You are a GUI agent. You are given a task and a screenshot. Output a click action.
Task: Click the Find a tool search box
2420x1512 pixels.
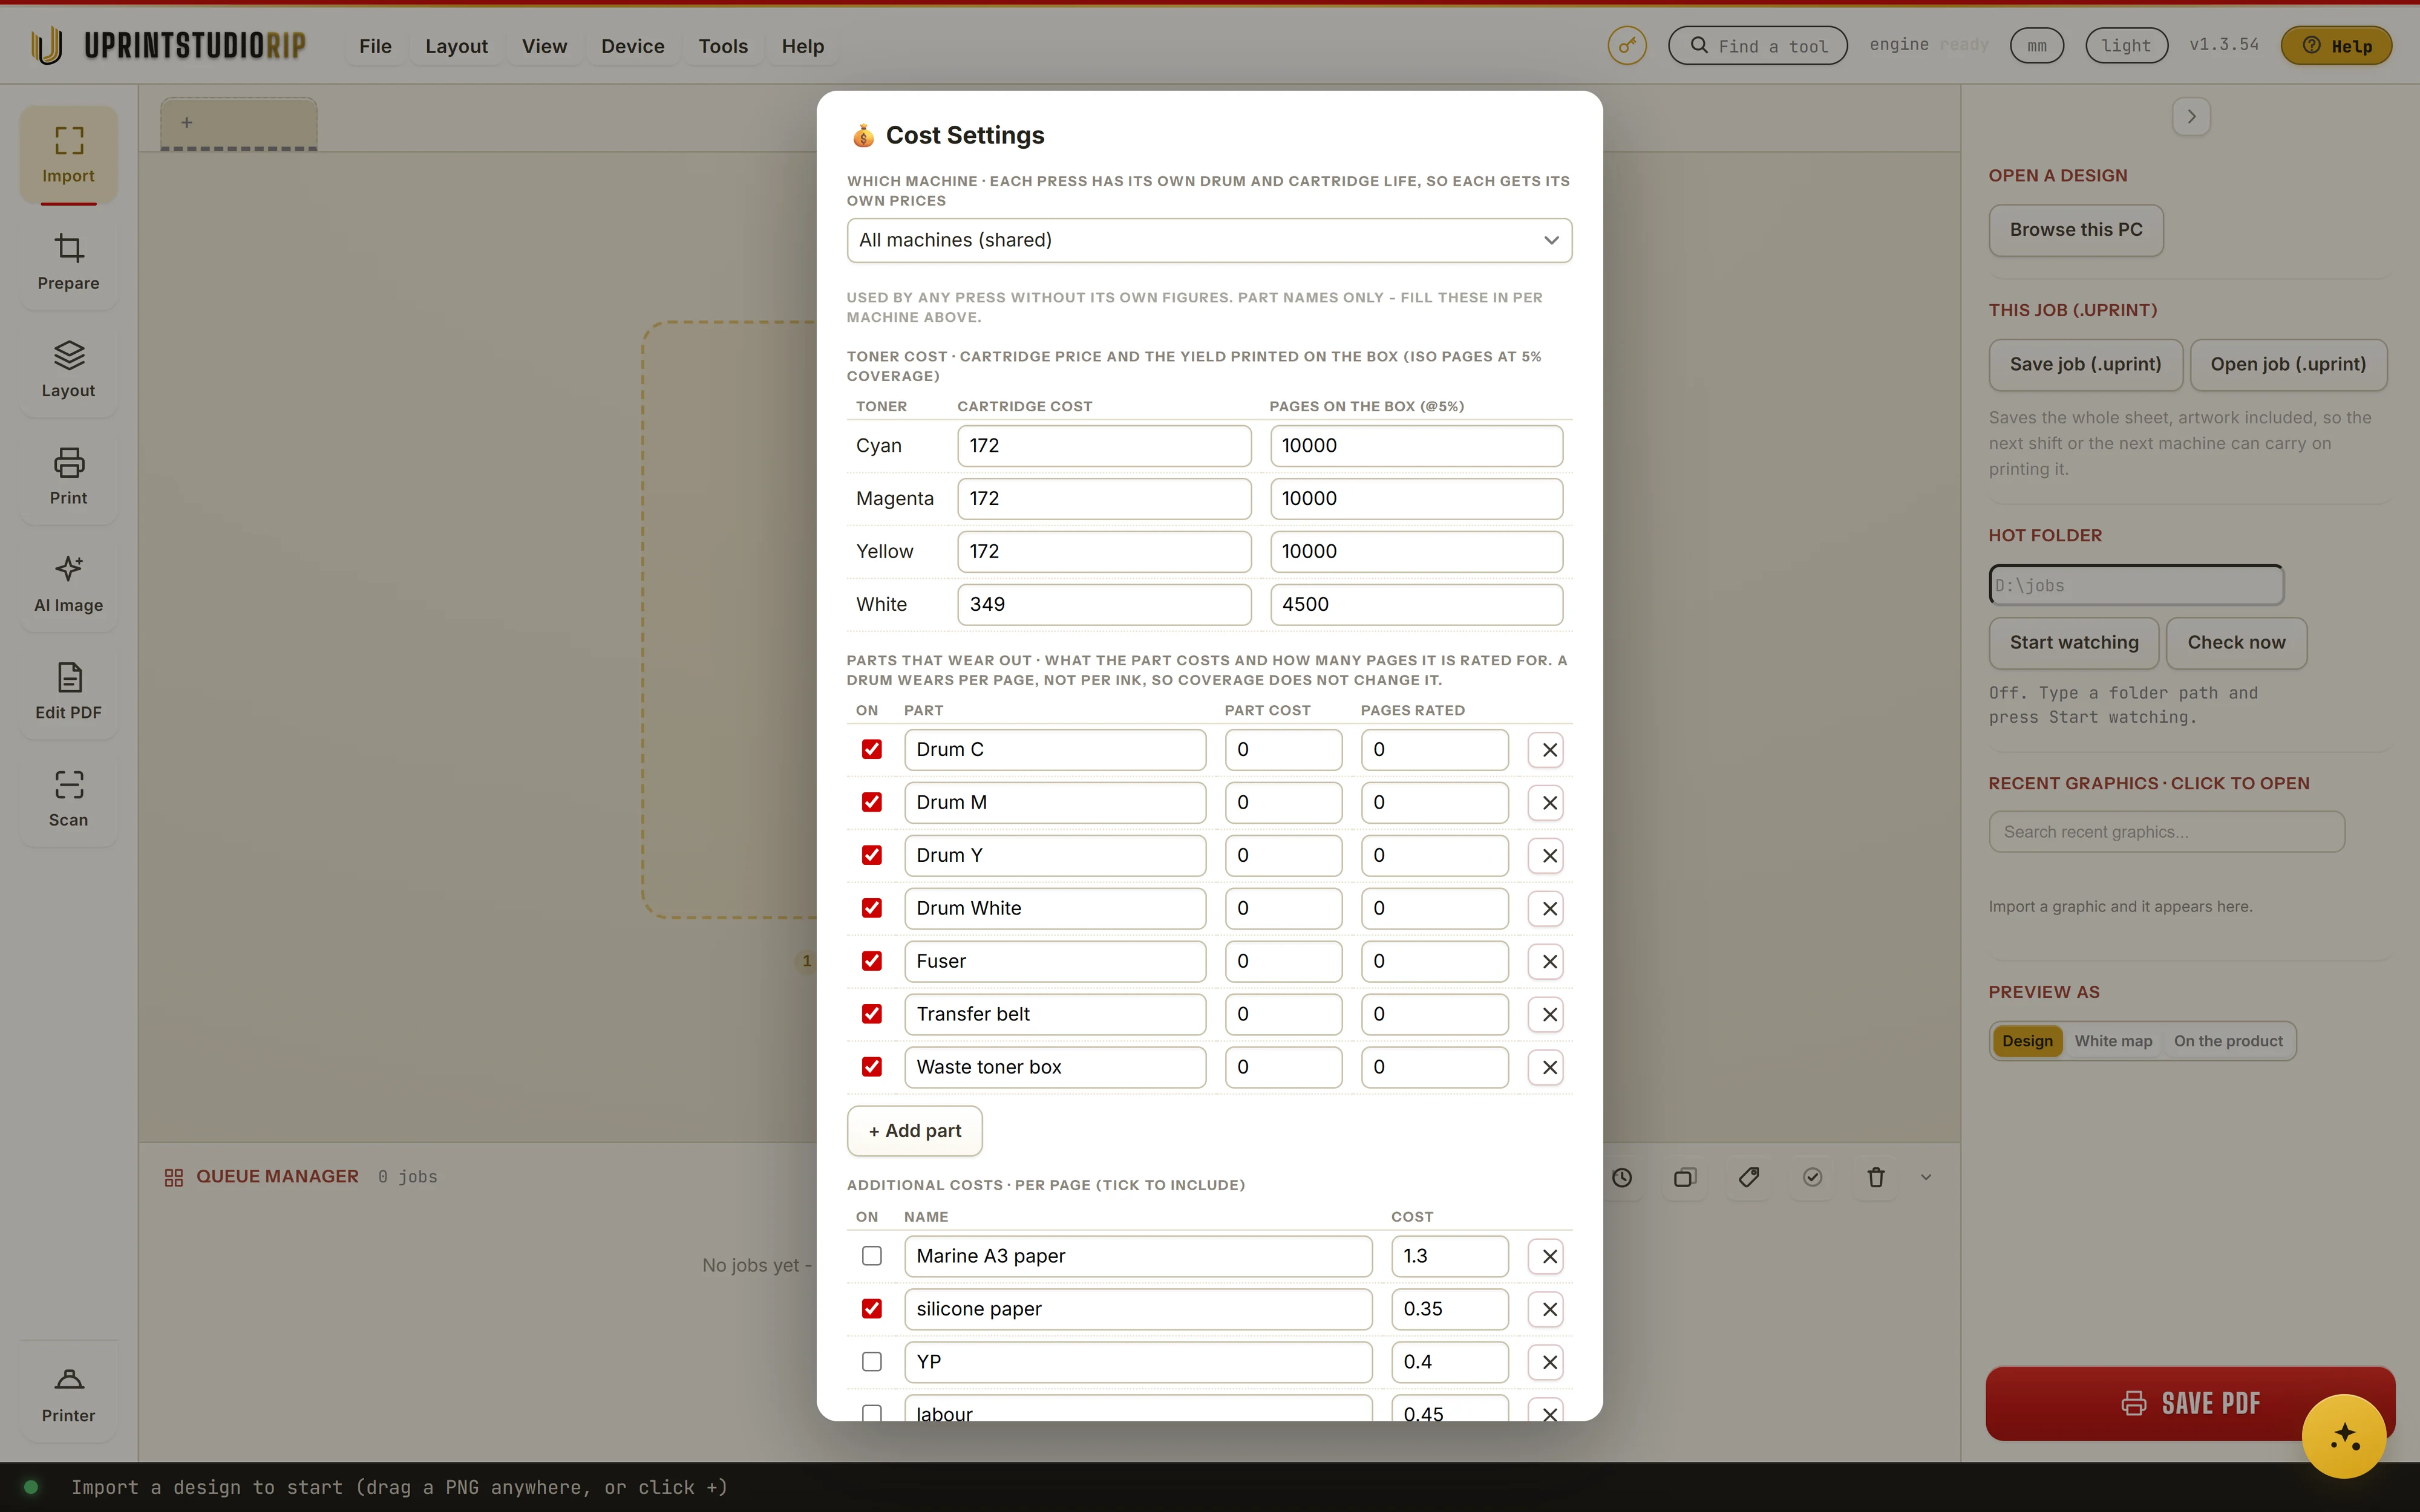point(1757,46)
